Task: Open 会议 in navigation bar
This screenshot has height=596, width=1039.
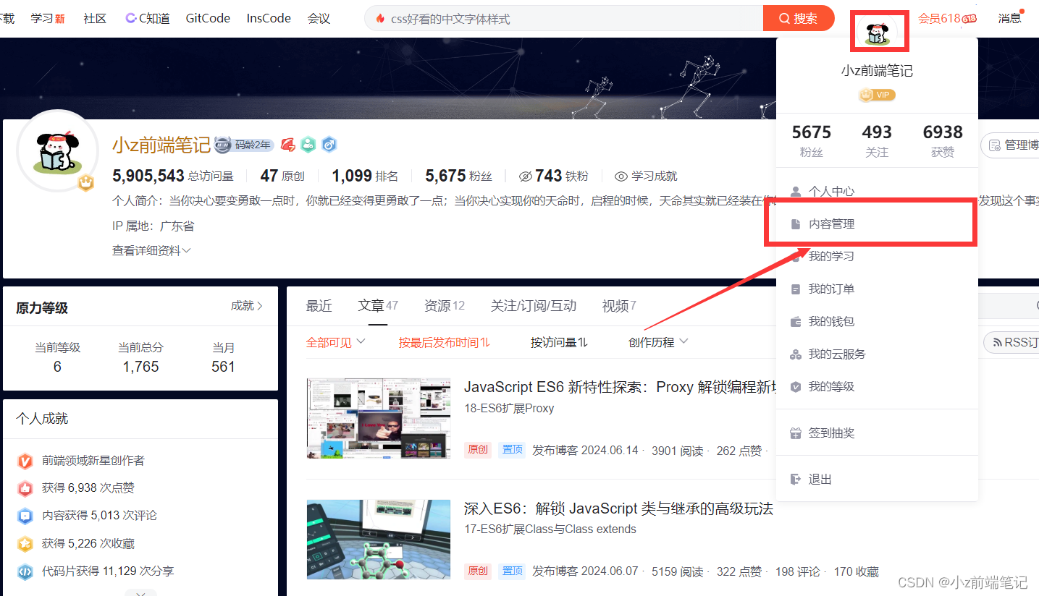Action: (319, 19)
